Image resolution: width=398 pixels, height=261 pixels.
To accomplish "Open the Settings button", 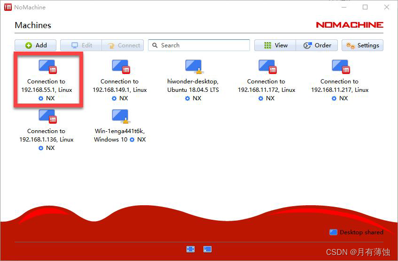I will click(362, 45).
